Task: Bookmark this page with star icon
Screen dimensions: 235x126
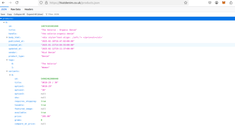Action: 185,2
